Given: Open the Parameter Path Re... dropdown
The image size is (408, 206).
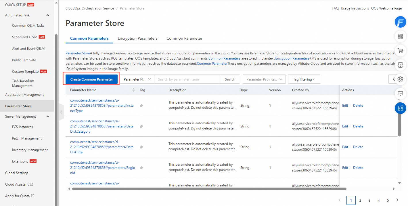Looking at the screenshot, I should tap(264, 79).
